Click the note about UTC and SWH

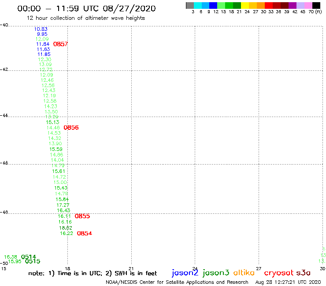point(93,273)
